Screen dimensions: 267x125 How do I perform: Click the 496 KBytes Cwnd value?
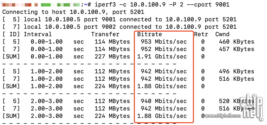coord(236,72)
